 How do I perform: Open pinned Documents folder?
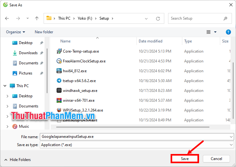tap(29, 63)
